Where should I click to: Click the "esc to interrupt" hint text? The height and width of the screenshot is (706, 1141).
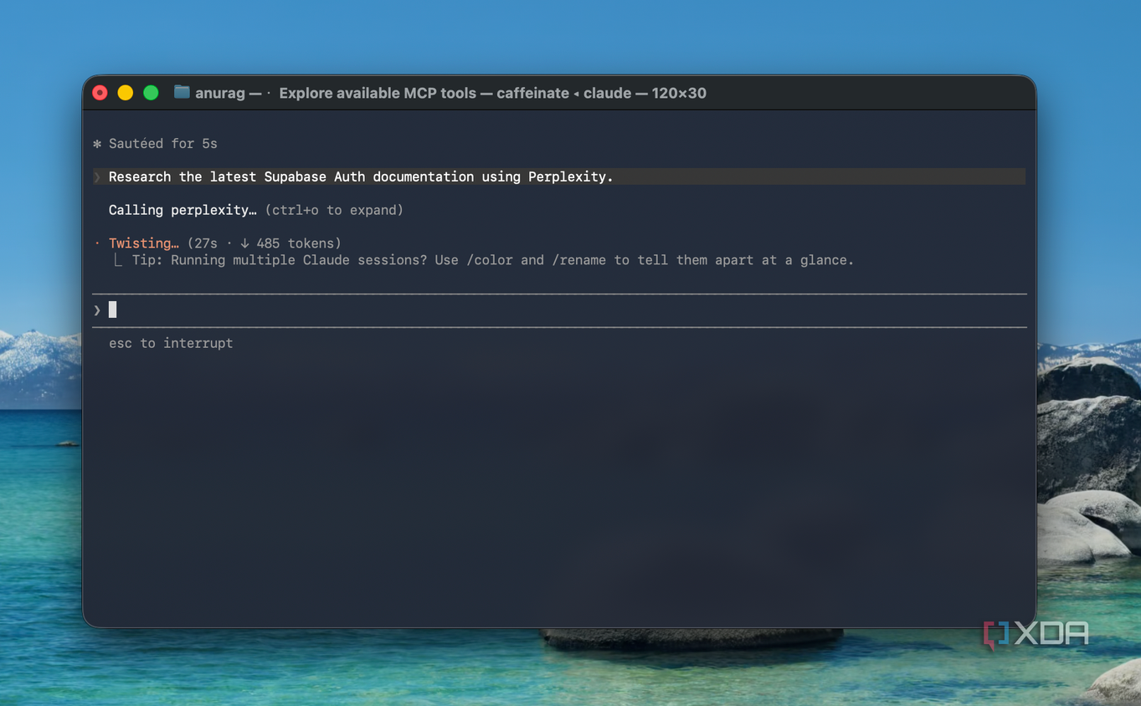pyautogui.click(x=171, y=343)
